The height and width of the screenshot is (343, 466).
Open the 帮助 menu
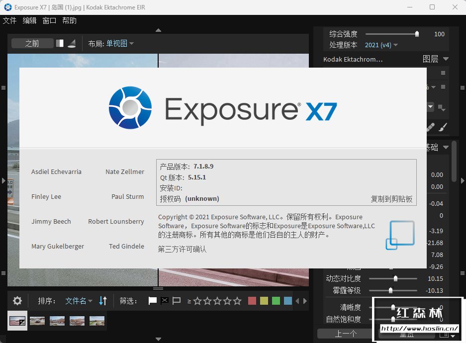[69, 20]
